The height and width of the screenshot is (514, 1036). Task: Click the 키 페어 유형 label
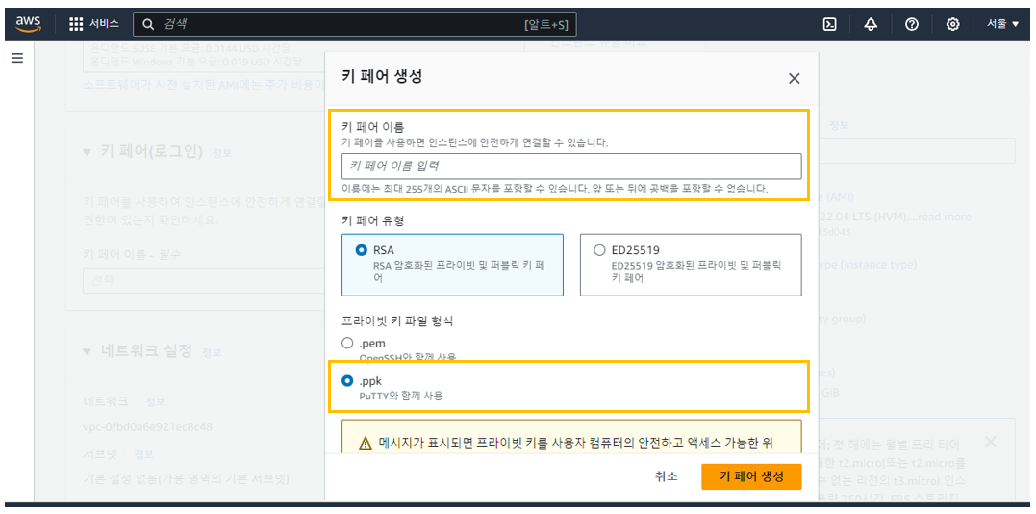[372, 221]
